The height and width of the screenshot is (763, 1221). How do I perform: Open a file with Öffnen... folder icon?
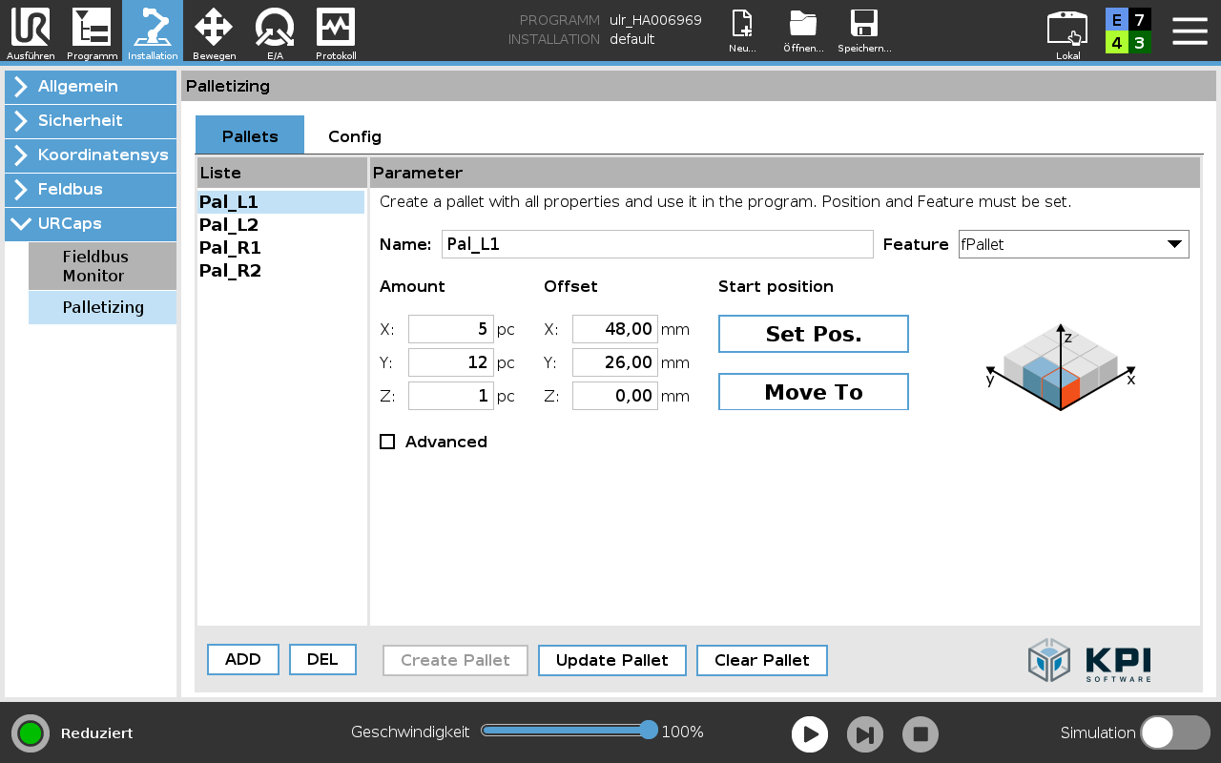[x=803, y=31]
